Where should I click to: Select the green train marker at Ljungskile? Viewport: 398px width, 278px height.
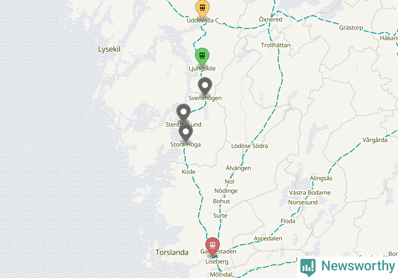tap(202, 57)
